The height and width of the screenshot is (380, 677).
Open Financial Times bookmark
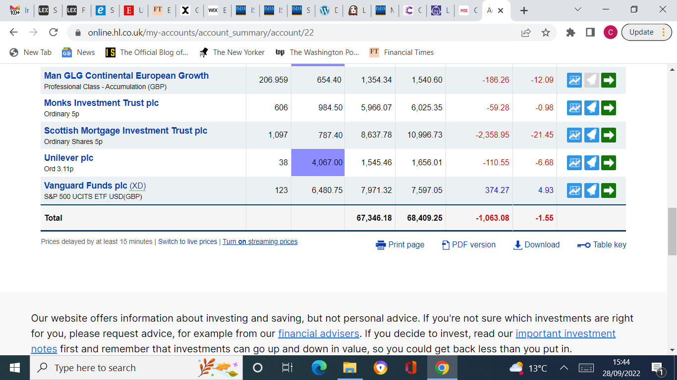pyautogui.click(x=401, y=52)
